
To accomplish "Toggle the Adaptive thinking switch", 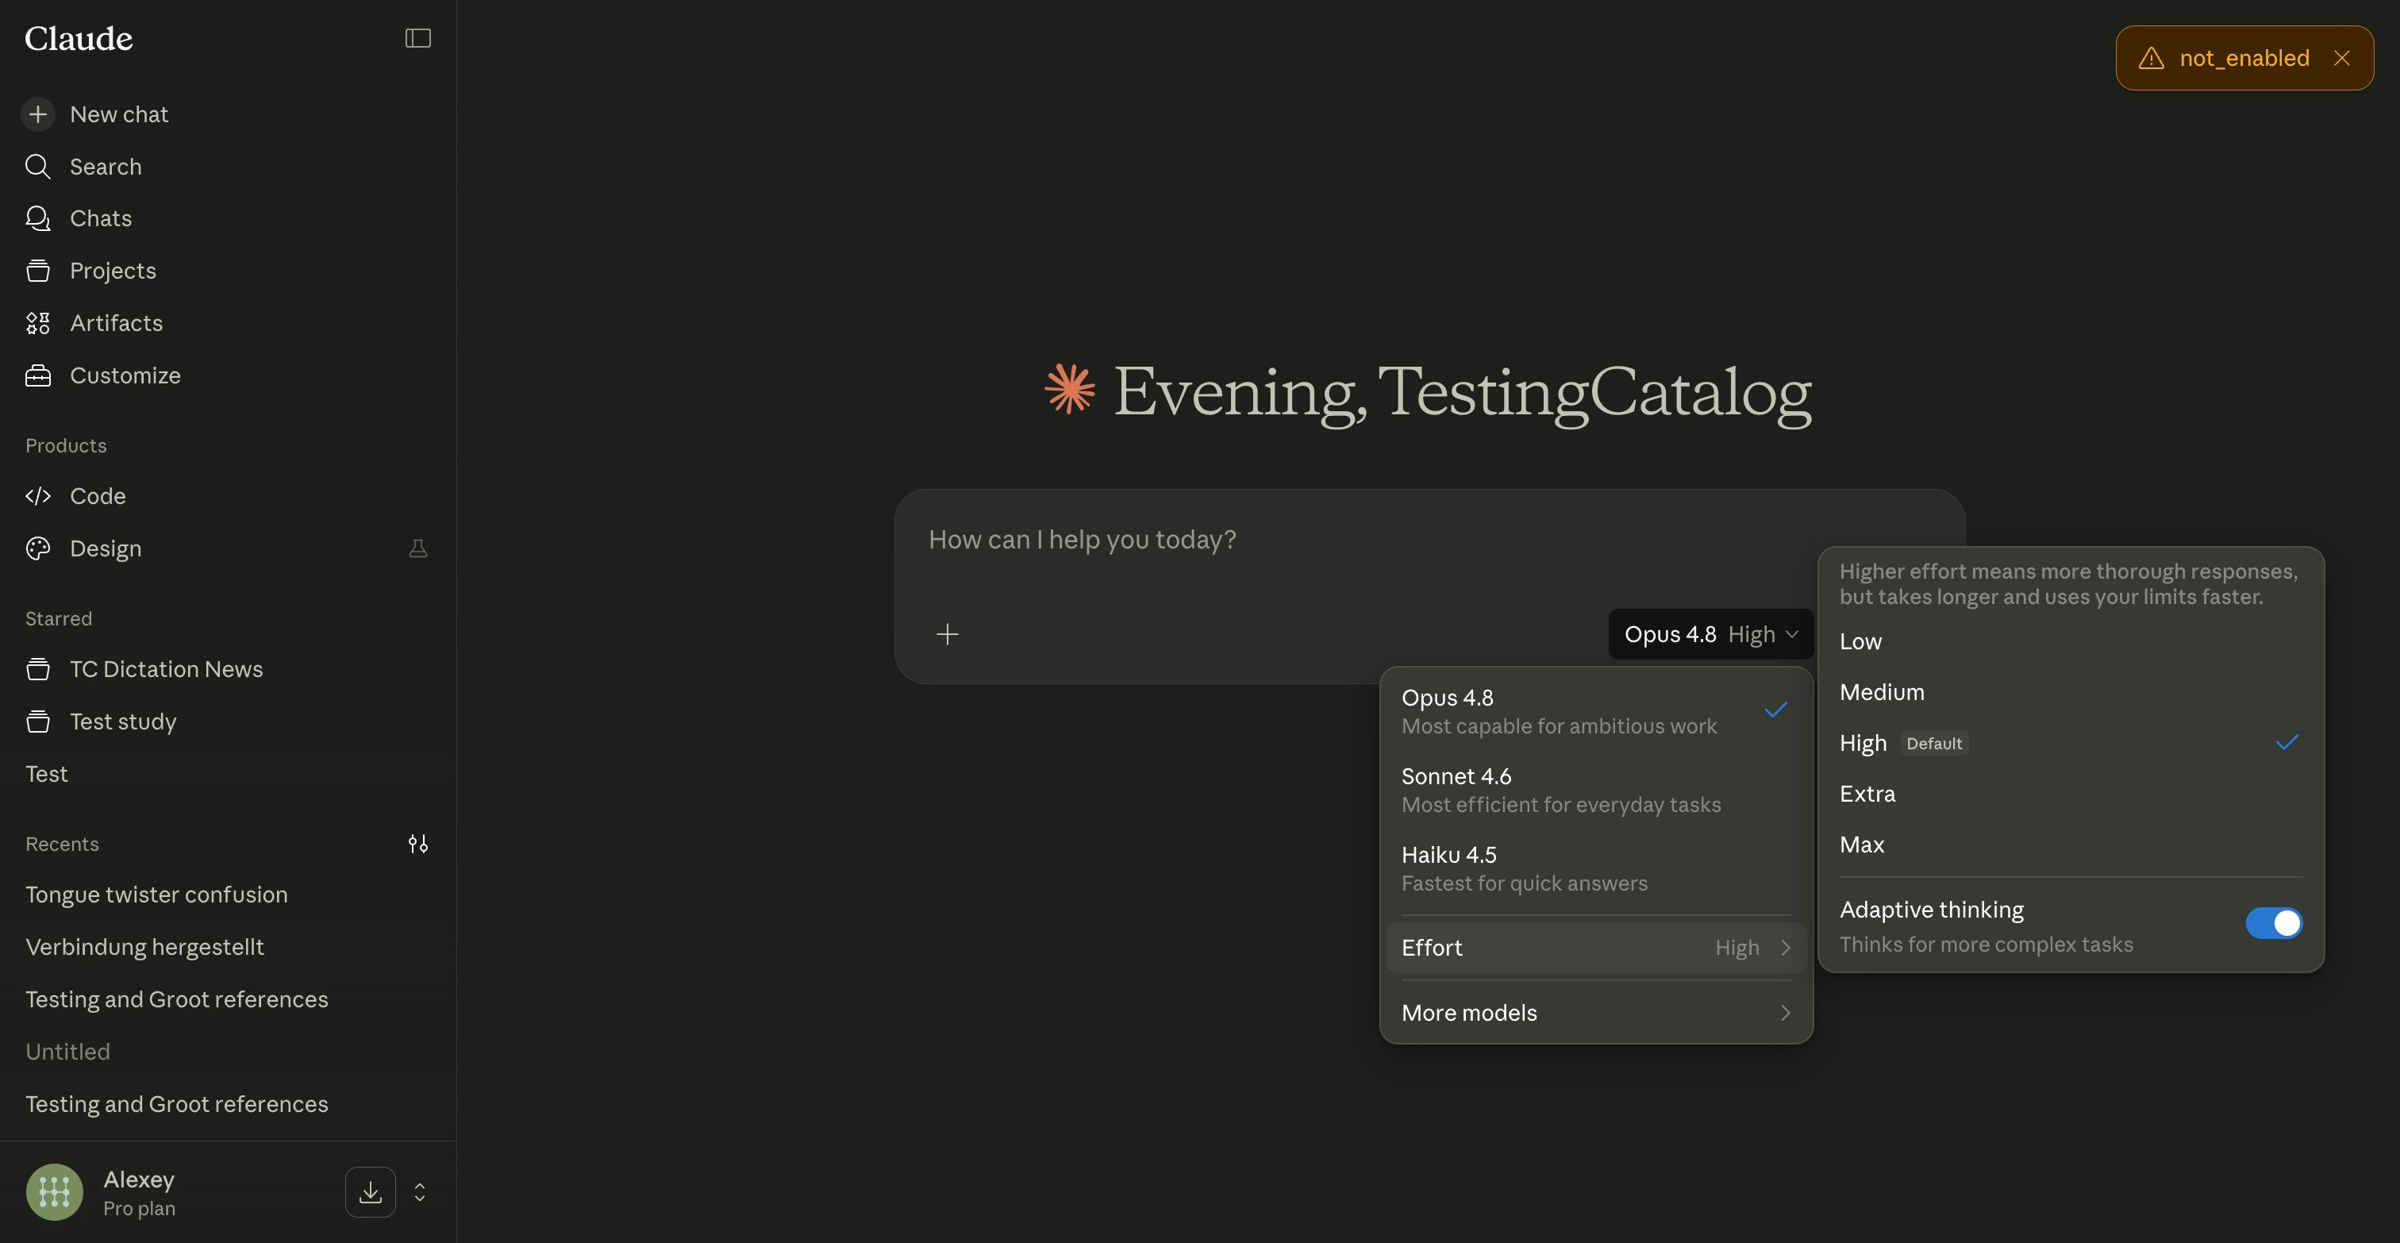I will click(x=2273, y=922).
